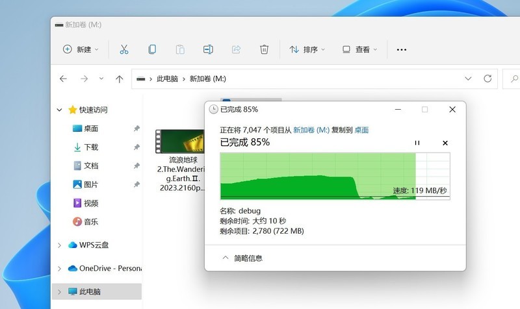Select the 流浪地球 2 video file thumbnail

pos(180,142)
